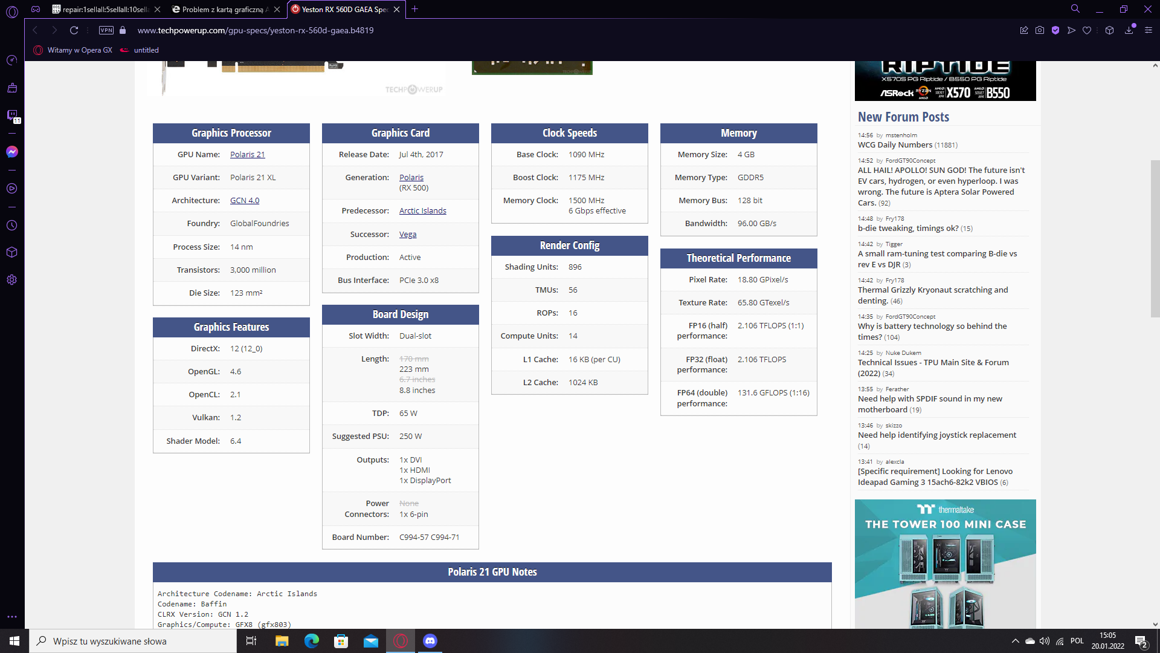
Task: Open Need help identifying joystick replacement post
Action: (937, 435)
